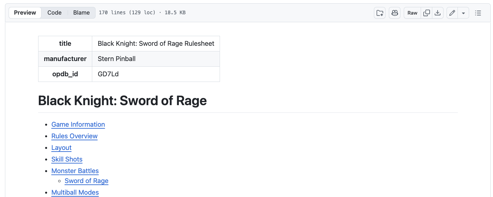Select the GD7Ld opdb_id value

pos(156,74)
